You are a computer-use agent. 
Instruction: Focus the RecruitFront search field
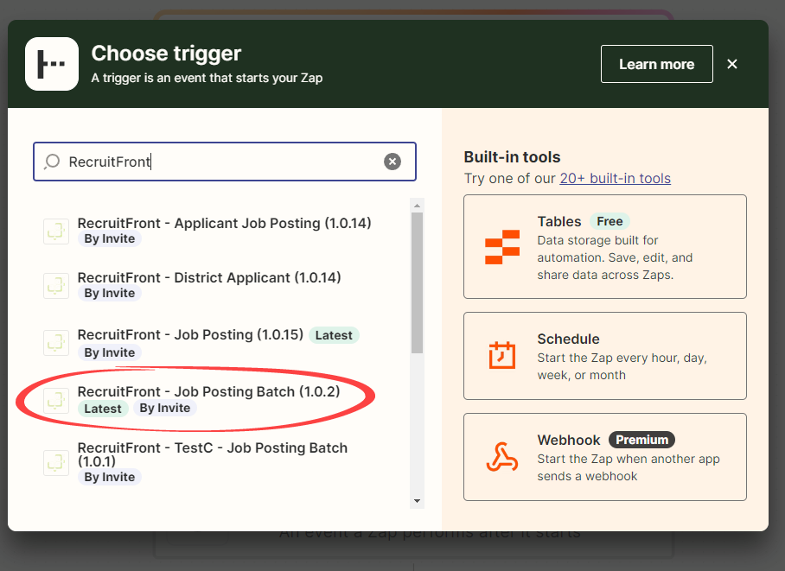(x=225, y=162)
